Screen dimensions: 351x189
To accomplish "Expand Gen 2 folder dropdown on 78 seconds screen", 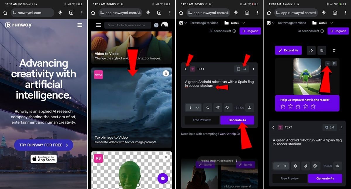I will [x=323, y=23].
